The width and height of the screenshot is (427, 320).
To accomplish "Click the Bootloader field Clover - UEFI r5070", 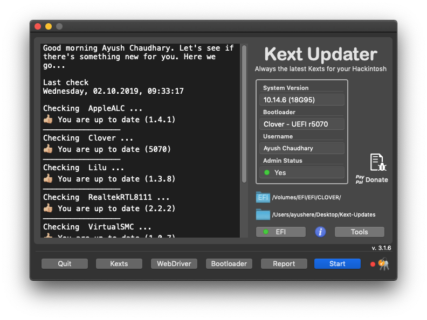I will (x=302, y=124).
